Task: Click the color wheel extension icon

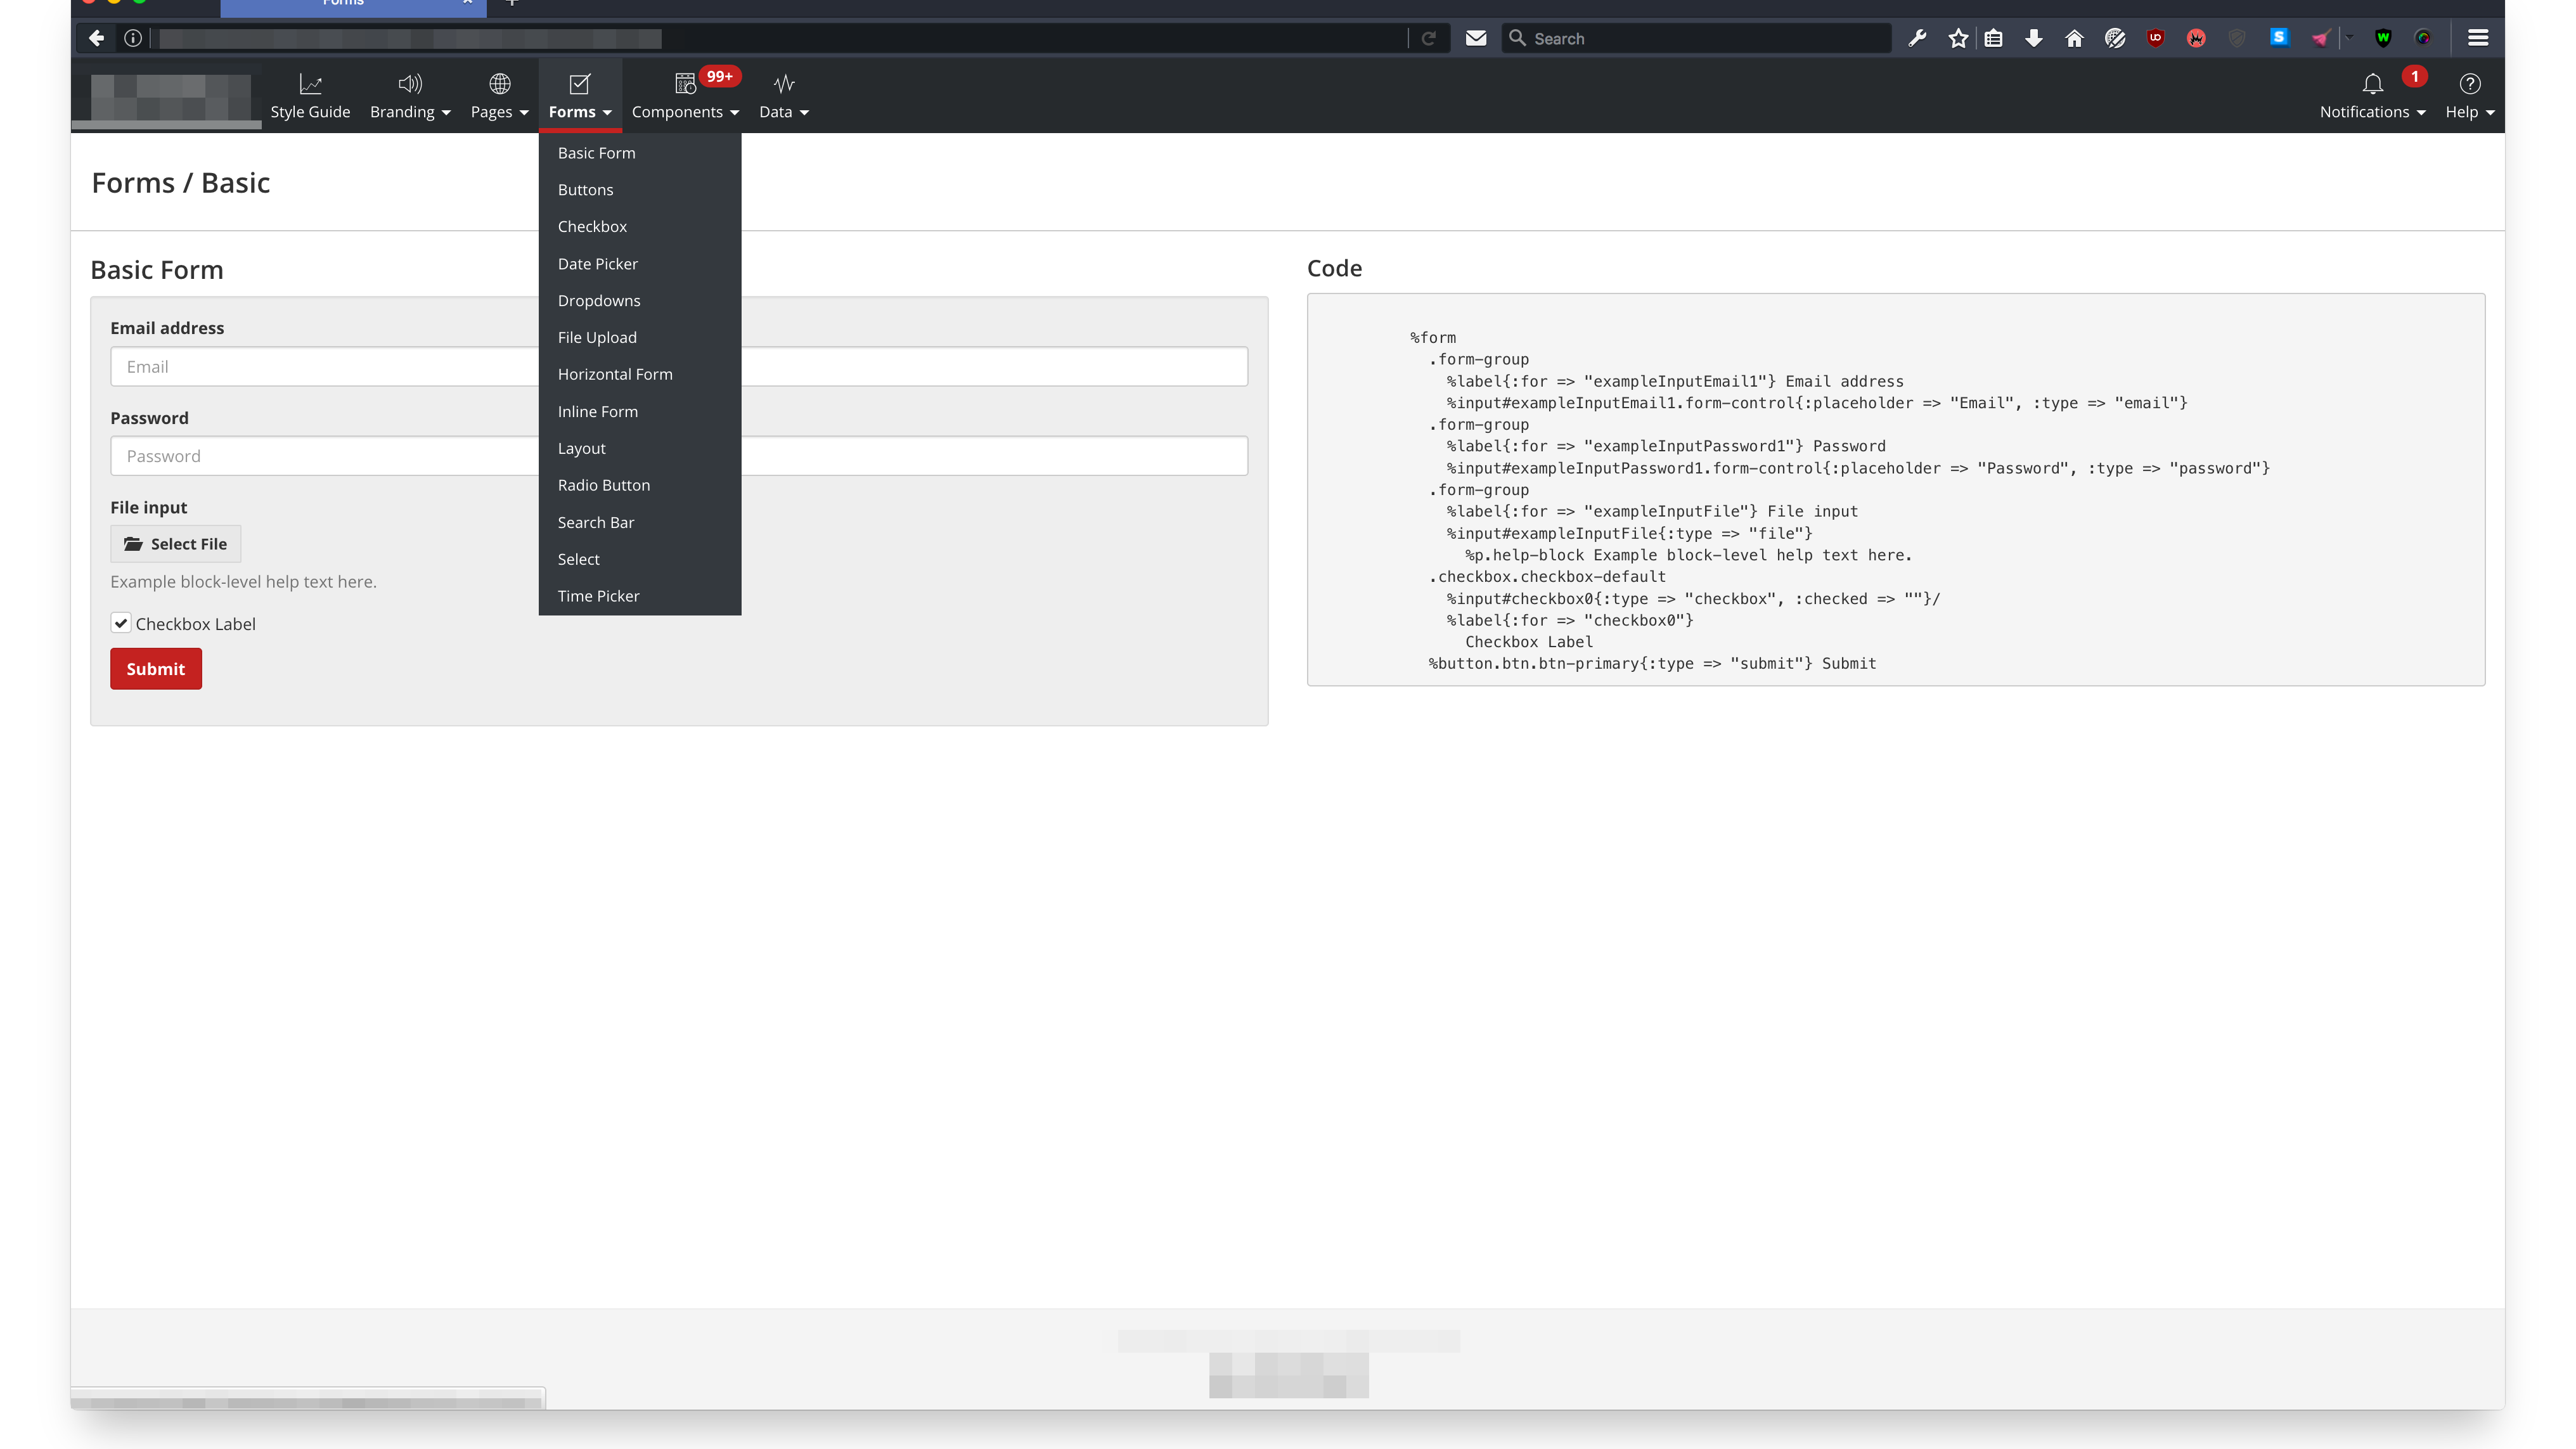Action: pos(2423,38)
